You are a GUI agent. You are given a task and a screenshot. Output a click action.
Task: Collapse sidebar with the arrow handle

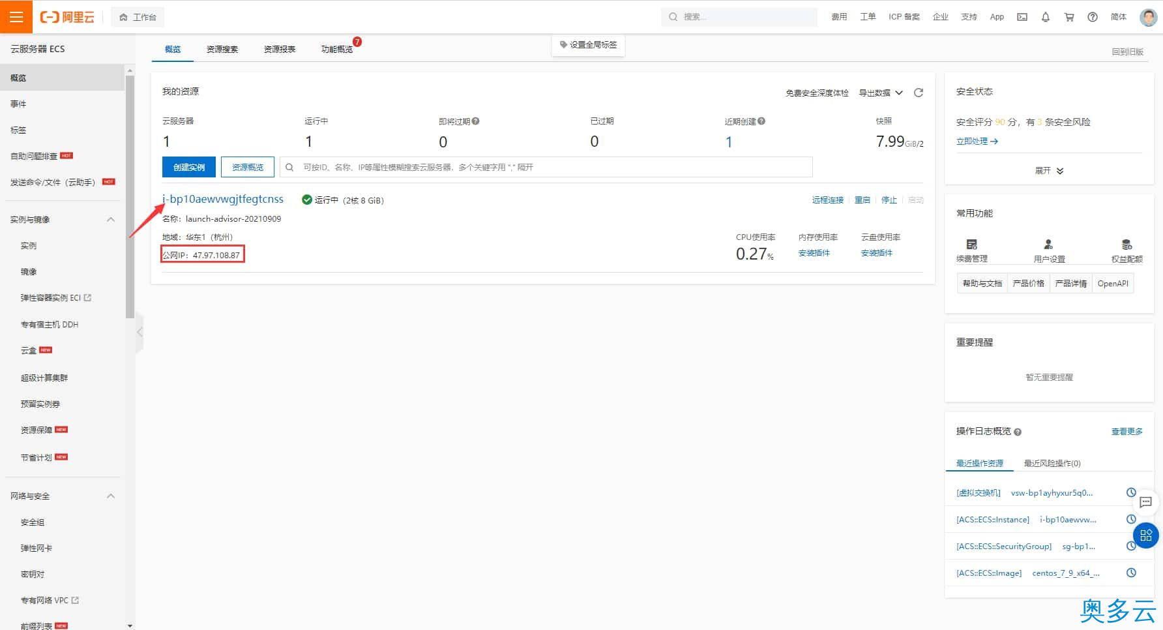[x=140, y=332]
